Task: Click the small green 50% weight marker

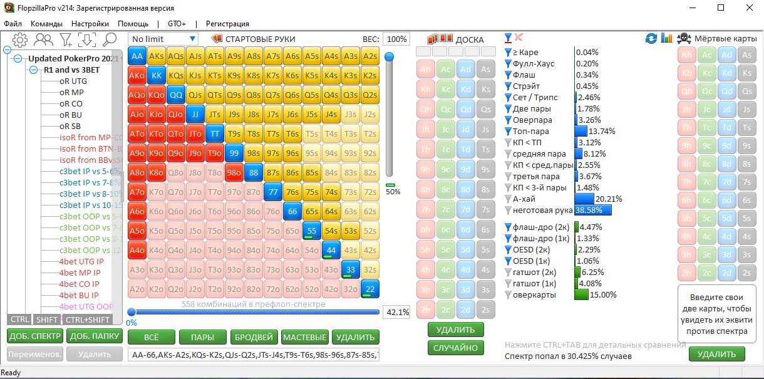Action: (x=391, y=185)
